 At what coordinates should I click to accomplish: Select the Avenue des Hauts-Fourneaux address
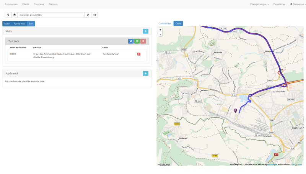coord(62,56)
